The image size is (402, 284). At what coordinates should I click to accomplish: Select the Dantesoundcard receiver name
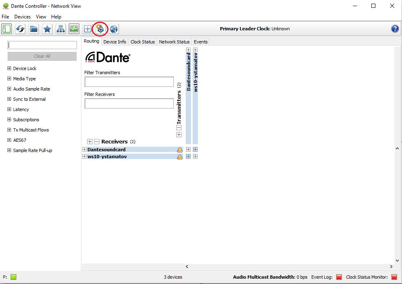click(106, 150)
